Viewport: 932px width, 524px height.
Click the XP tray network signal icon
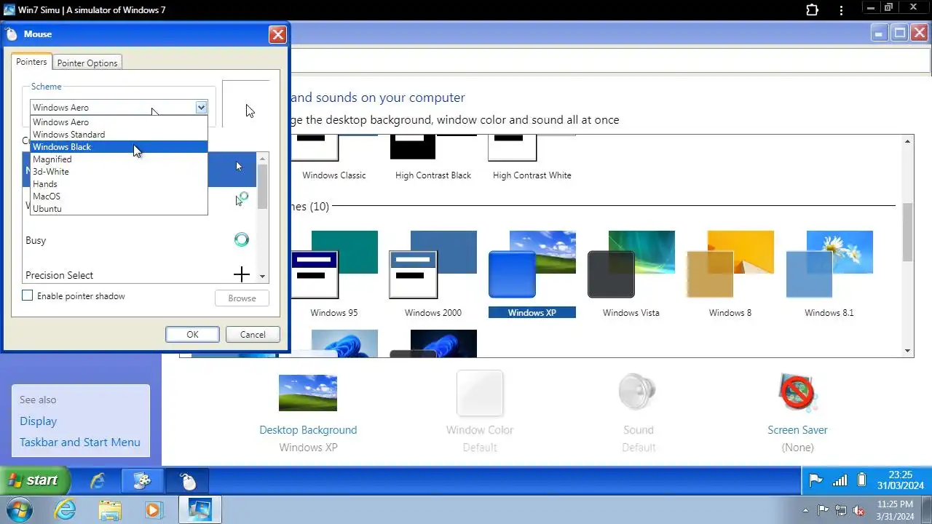click(x=840, y=480)
